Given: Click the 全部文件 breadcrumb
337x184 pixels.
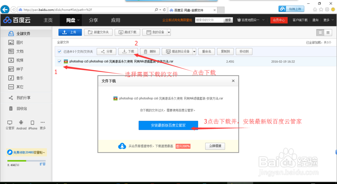Looking at the screenshot, I should [x=63, y=42].
